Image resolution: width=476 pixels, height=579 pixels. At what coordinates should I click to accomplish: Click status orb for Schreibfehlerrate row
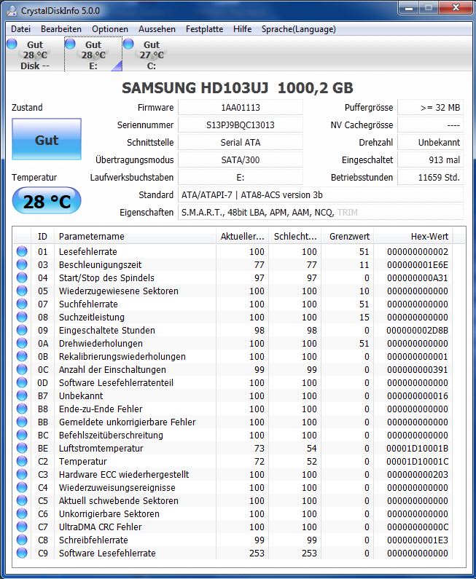(22, 540)
